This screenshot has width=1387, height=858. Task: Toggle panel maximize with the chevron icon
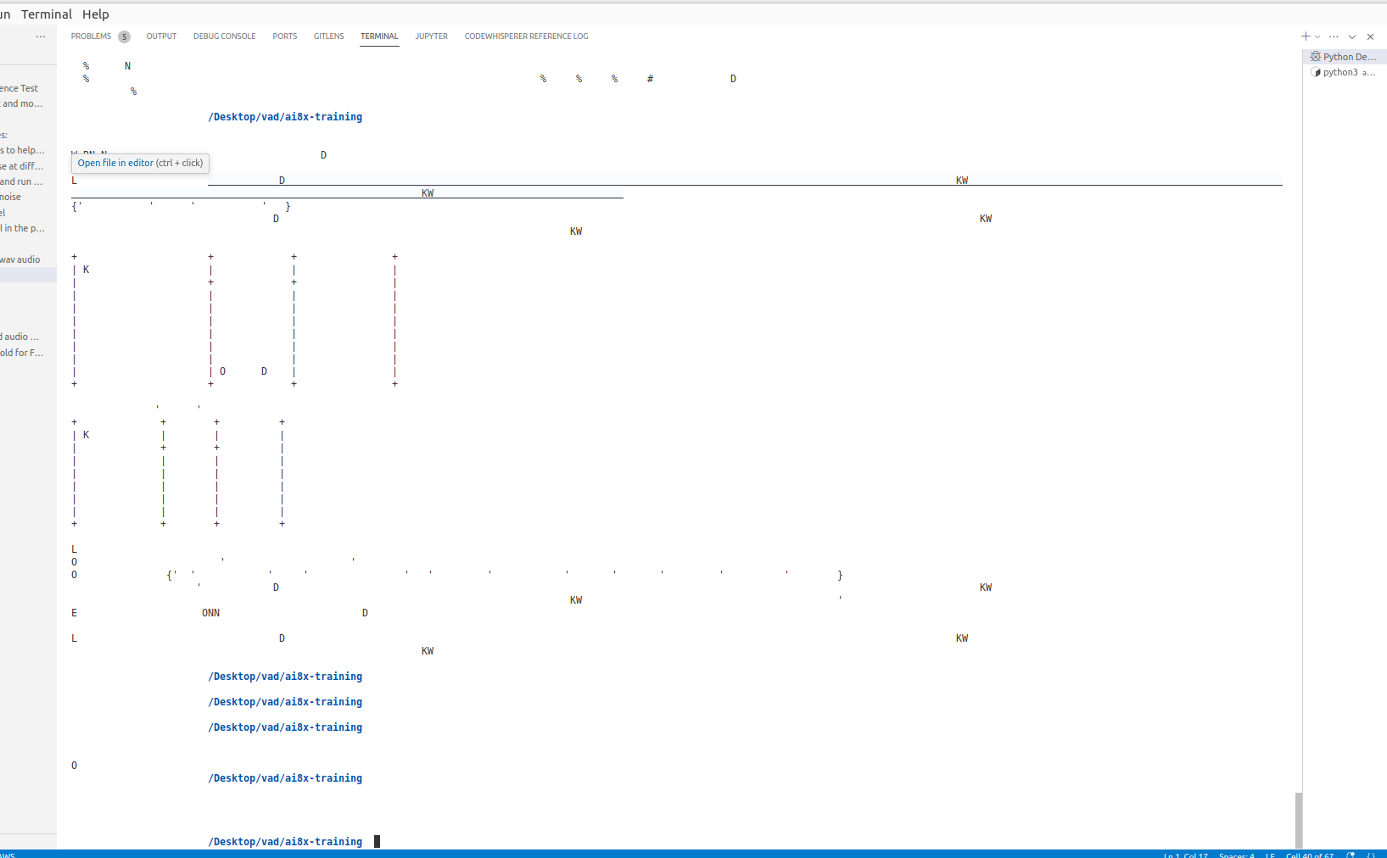(1351, 36)
